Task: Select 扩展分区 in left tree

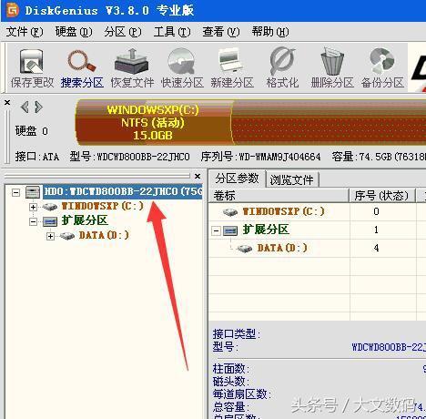Action: pos(85,220)
